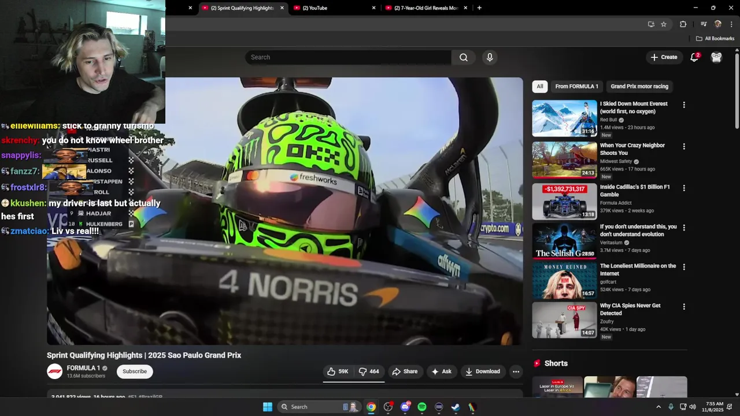Click the FORMULA 1 channel logo
The width and height of the screenshot is (740, 416).
(x=55, y=372)
